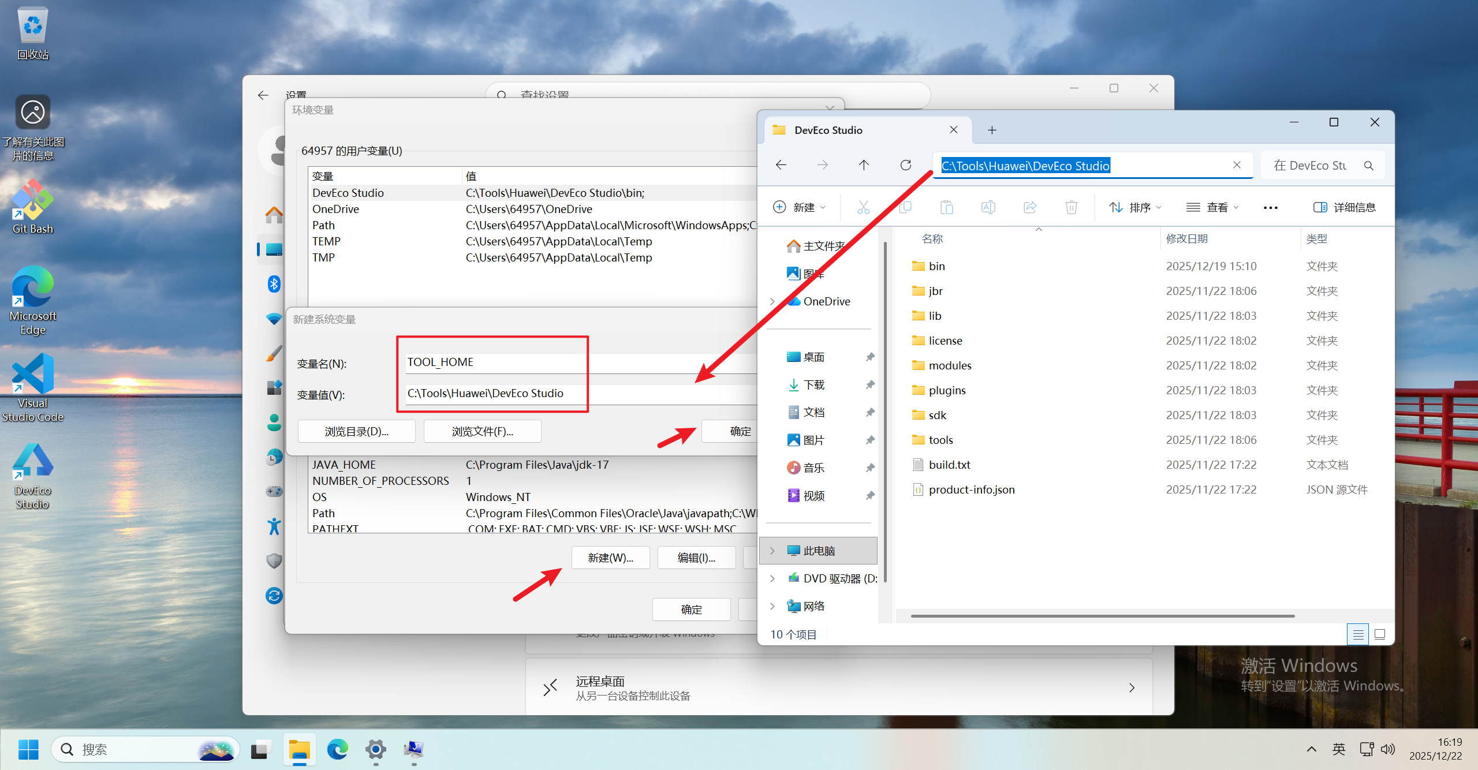Expand the 此电脑 tree node
Screen dimensions: 1478x770
[x=772, y=551]
